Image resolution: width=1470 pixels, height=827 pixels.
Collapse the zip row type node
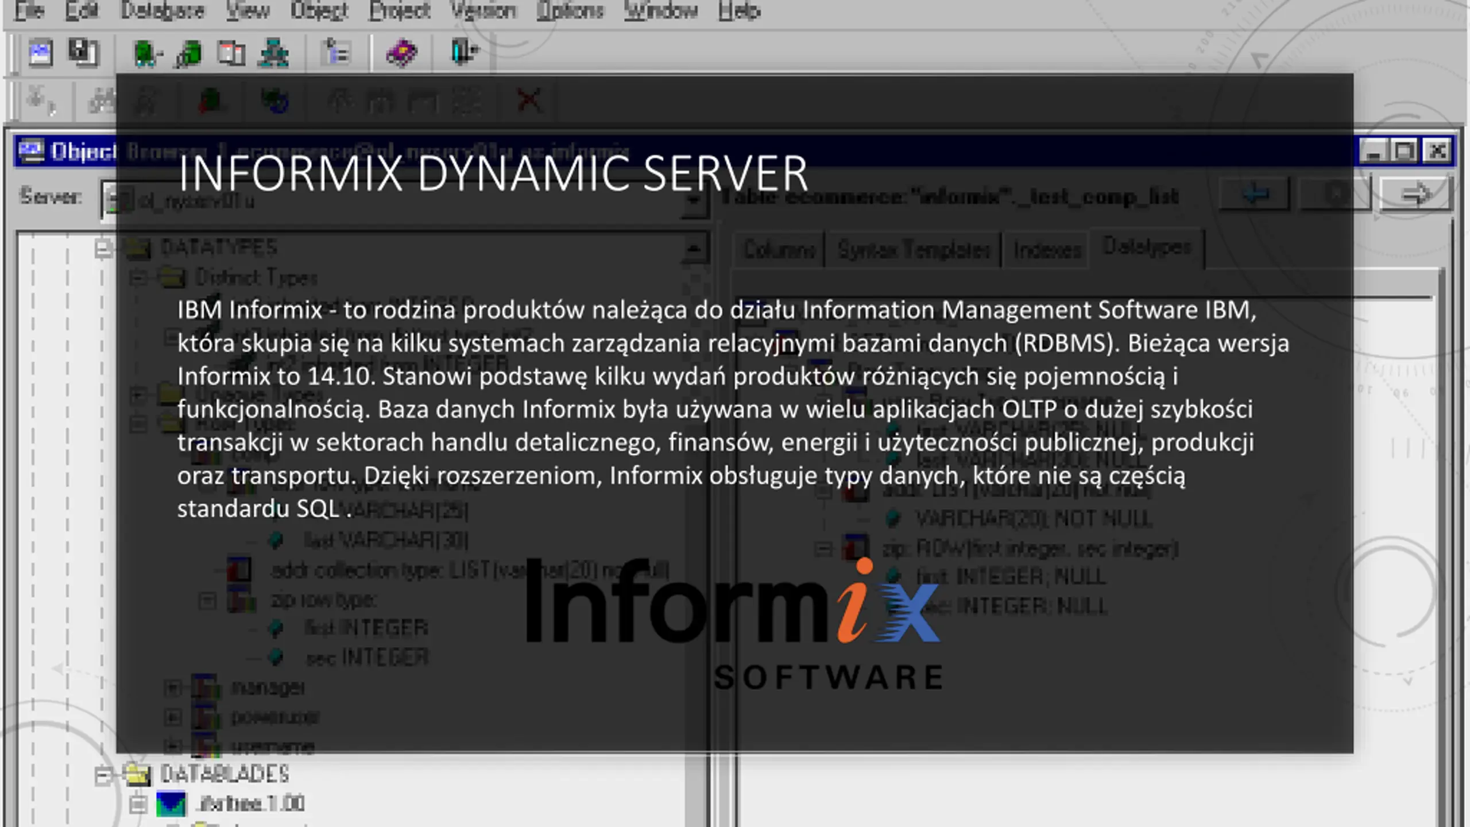[207, 601]
